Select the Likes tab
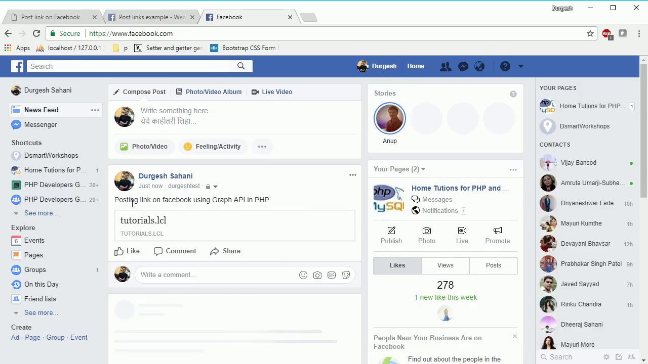648x364 pixels. [x=397, y=265]
